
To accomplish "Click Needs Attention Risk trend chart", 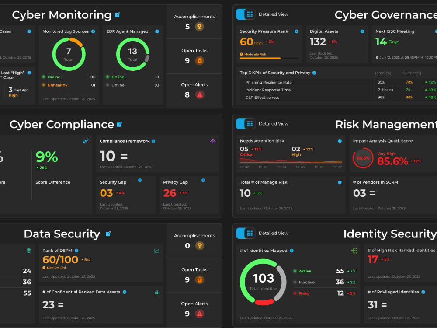I will (291, 161).
